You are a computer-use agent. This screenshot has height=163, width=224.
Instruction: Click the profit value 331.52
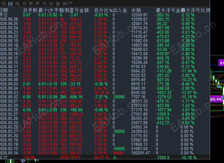(75, 23)
